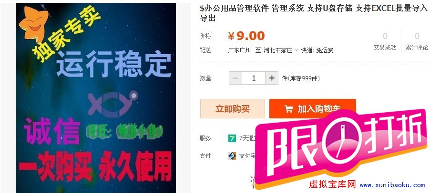Increase quantity with the plus stepper
The width and height of the screenshot is (430, 193).
[272, 78]
